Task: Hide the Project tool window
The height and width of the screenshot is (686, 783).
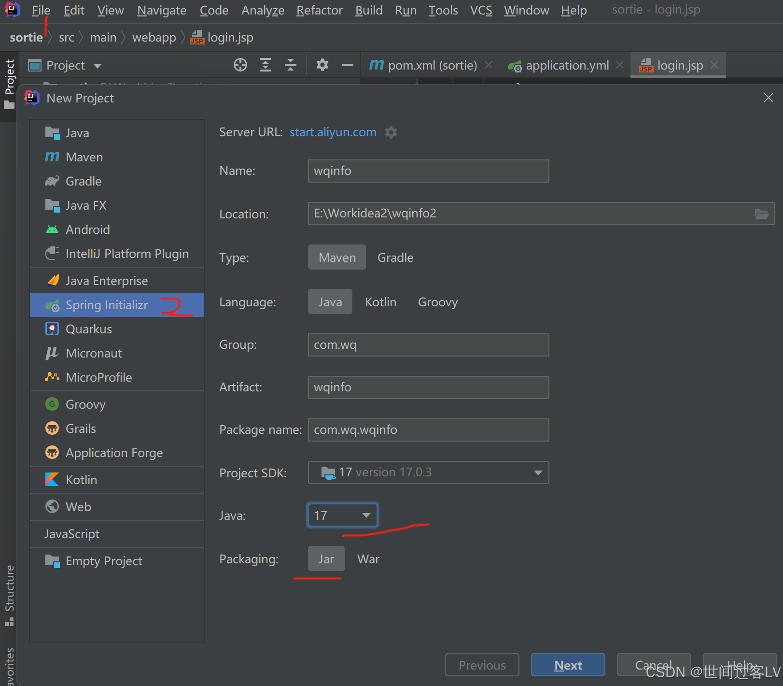Action: tap(348, 65)
